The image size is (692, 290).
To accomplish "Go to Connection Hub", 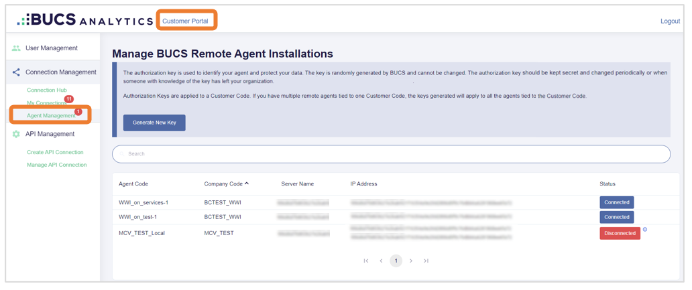I will pyautogui.click(x=47, y=90).
